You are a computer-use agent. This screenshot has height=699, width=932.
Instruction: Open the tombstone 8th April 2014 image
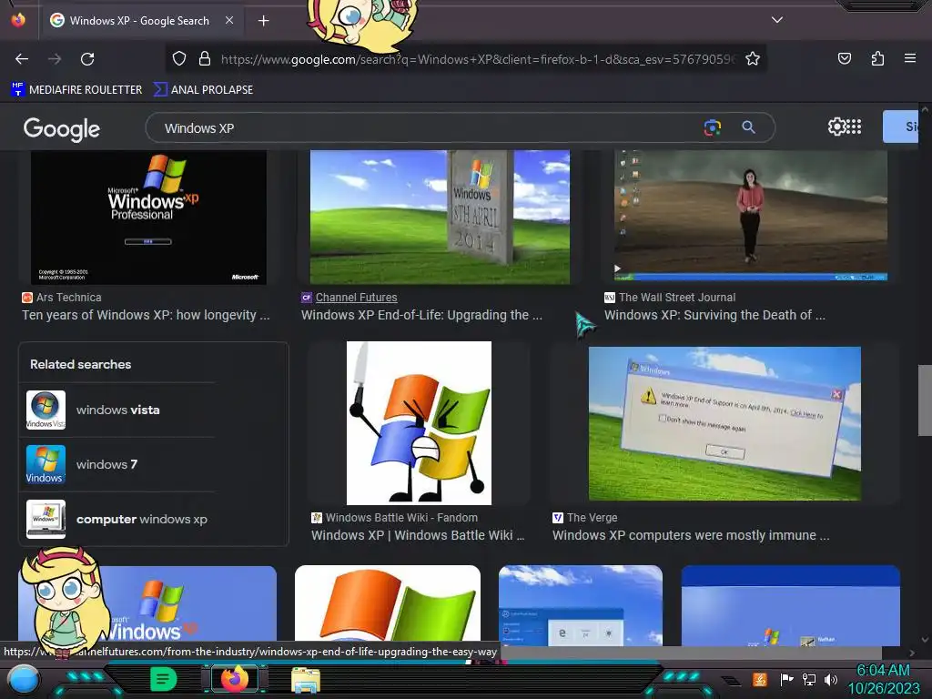440,217
